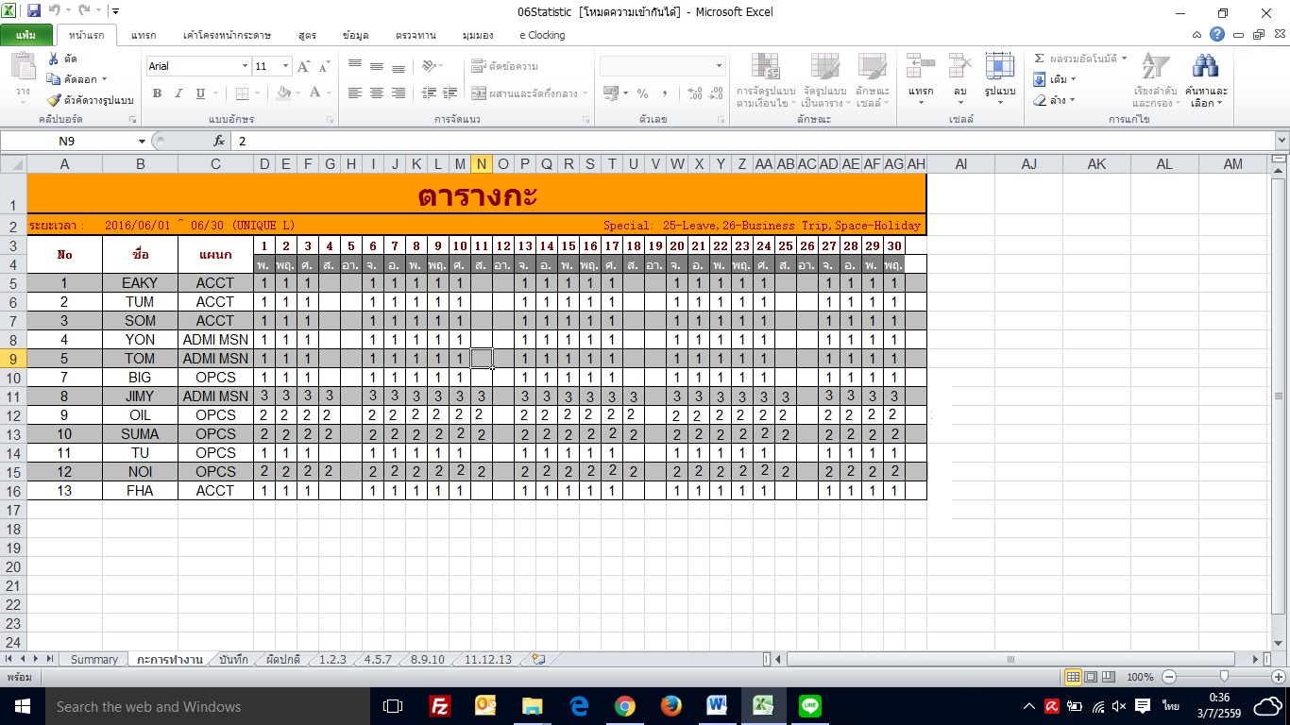
Task: Click the Save icon in quick access toolbar
Action: [34, 11]
